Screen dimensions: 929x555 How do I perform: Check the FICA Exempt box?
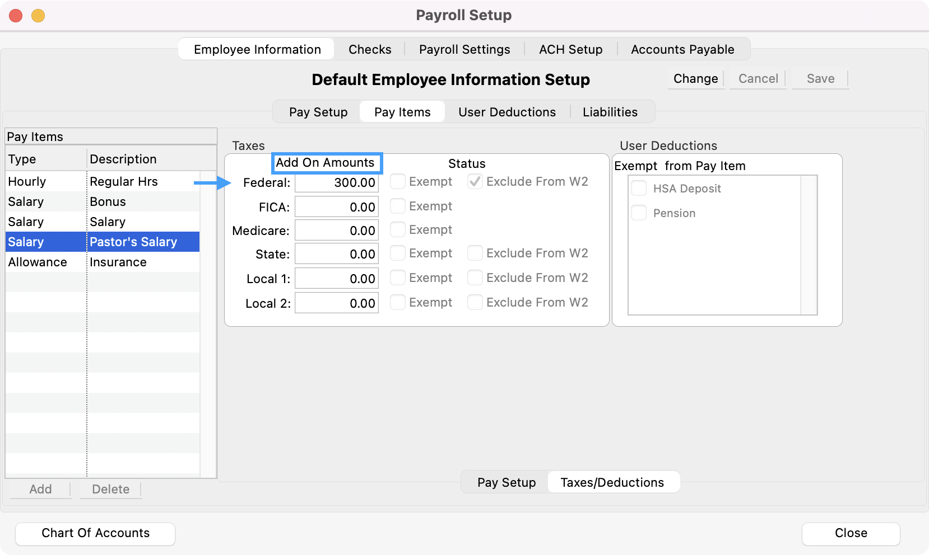point(398,206)
